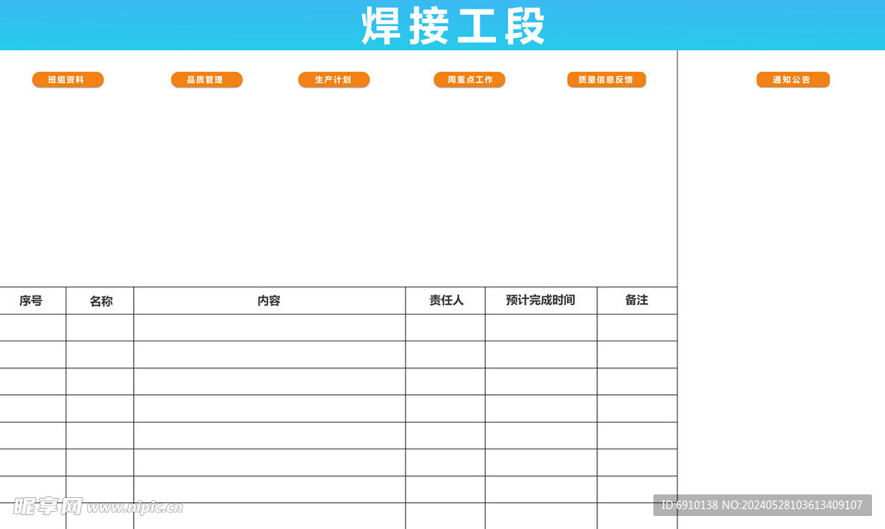Viewport: 885px width, 529px height.
Task: Open the 通知公告 panel button
Action: click(793, 80)
